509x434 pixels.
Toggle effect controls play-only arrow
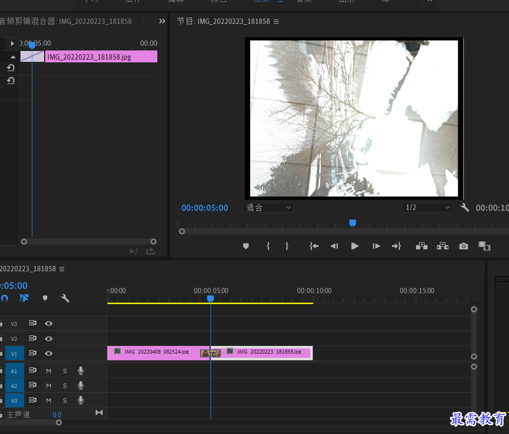coord(12,43)
